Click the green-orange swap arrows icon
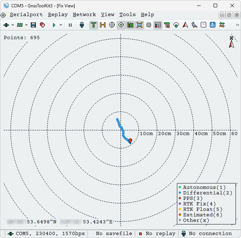 pyautogui.click(x=222, y=25)
